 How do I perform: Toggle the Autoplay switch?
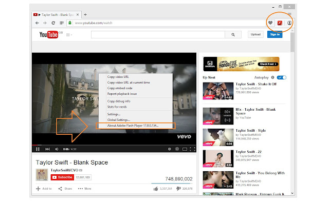click(281, 77)
